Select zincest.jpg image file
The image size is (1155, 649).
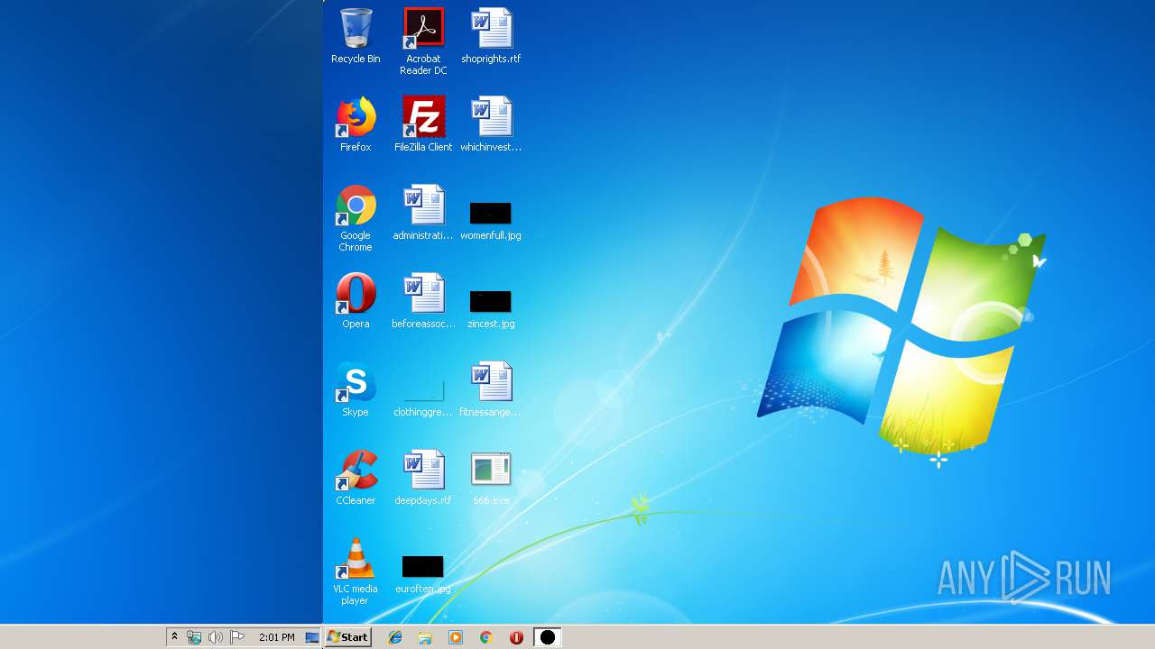[x=491, y=308]
